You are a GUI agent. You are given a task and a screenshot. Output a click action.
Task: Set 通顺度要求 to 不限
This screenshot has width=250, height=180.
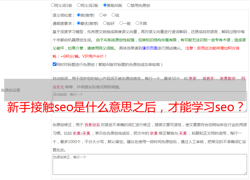tap(137, 23)
